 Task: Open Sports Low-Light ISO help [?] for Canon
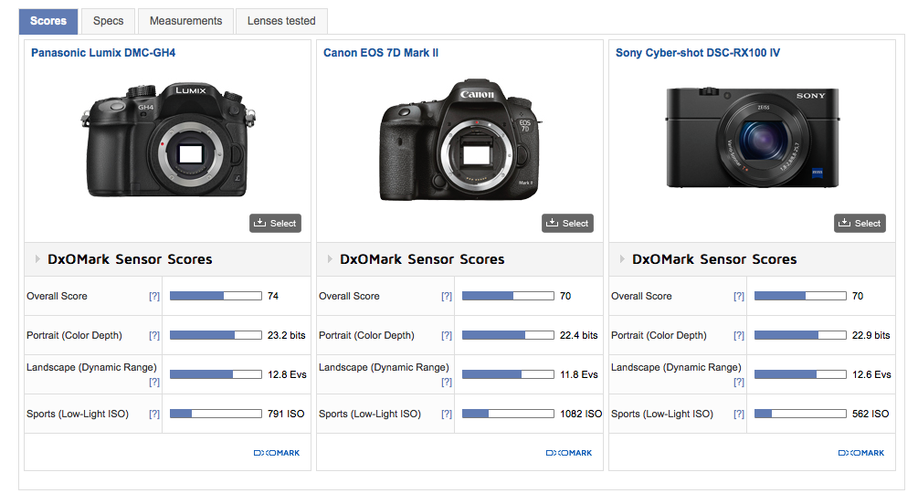click(446, 414)
